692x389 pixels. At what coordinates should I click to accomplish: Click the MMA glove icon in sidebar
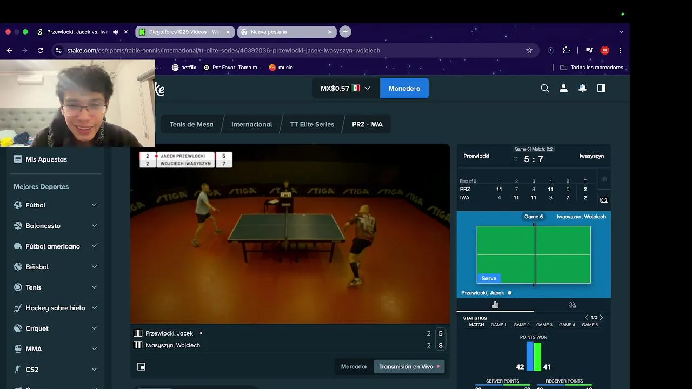click(x=18, y=349)
